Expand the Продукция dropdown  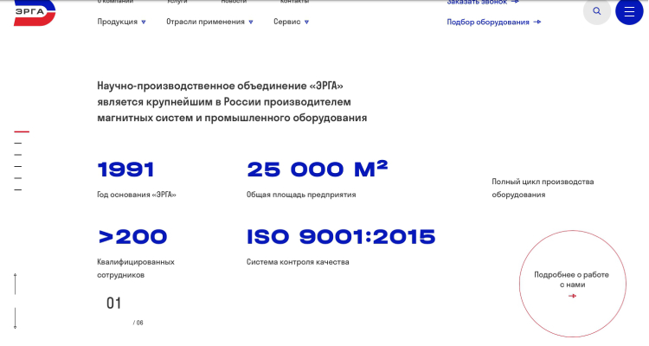[x=121, y=22]
